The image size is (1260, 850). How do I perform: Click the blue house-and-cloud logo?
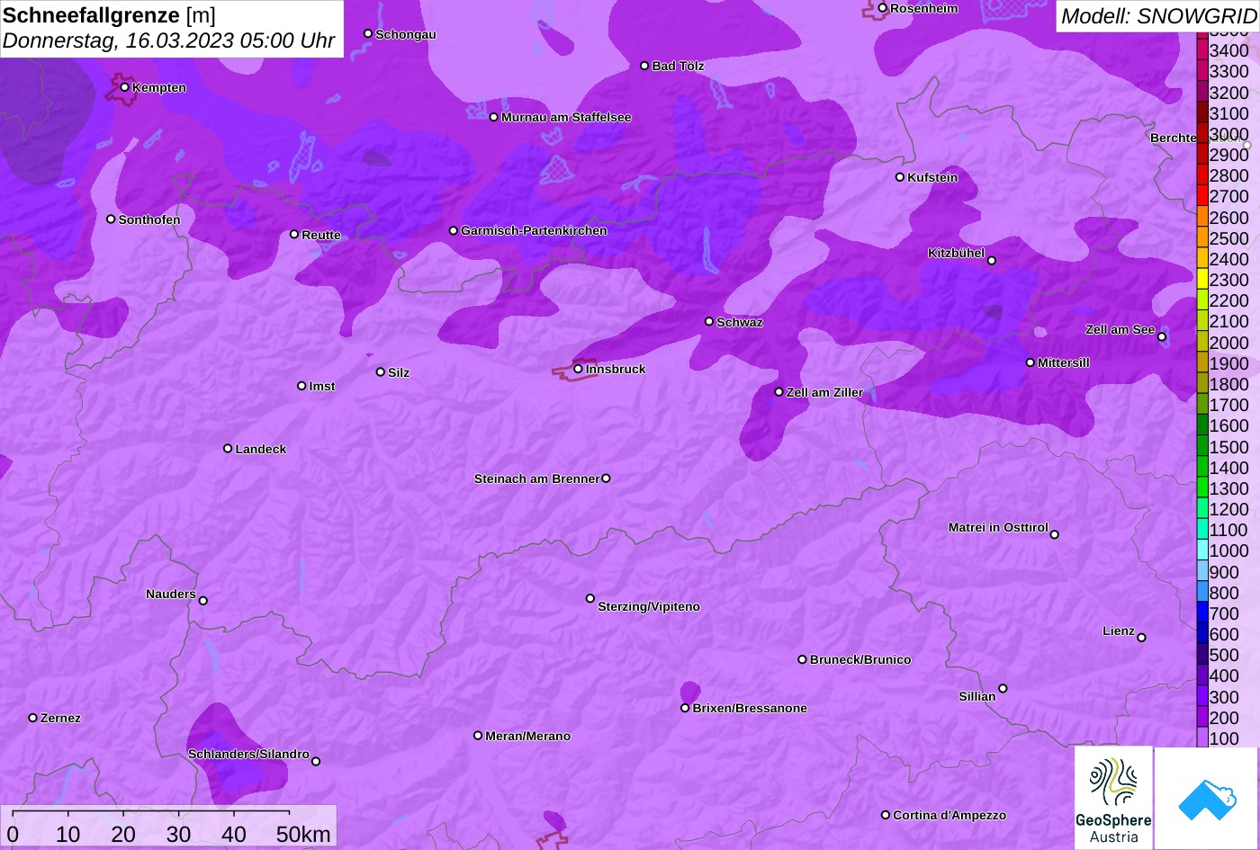[1207, 798]
